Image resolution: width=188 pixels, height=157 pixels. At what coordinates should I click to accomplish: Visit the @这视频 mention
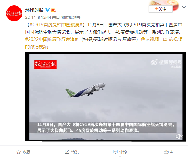point(150,39)
